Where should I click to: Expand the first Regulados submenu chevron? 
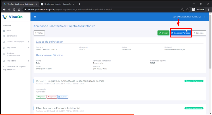point(28,47)
